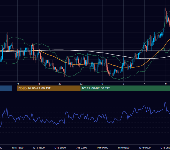Click the 1/15 22:00 date label
Screen dimensions: 170x150
coord(81,147)
